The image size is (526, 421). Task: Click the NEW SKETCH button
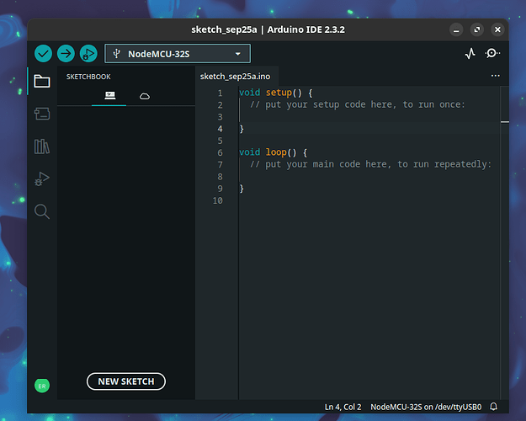coord(126,381)
